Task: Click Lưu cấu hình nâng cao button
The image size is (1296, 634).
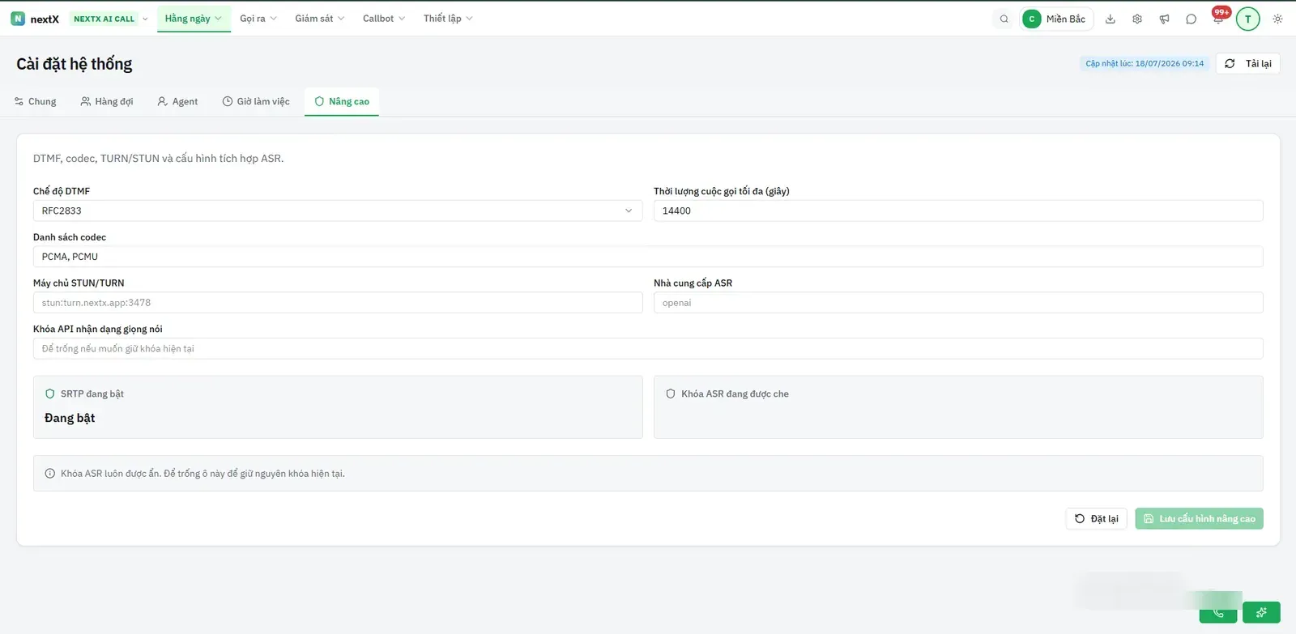Action: coord(1199,519)
